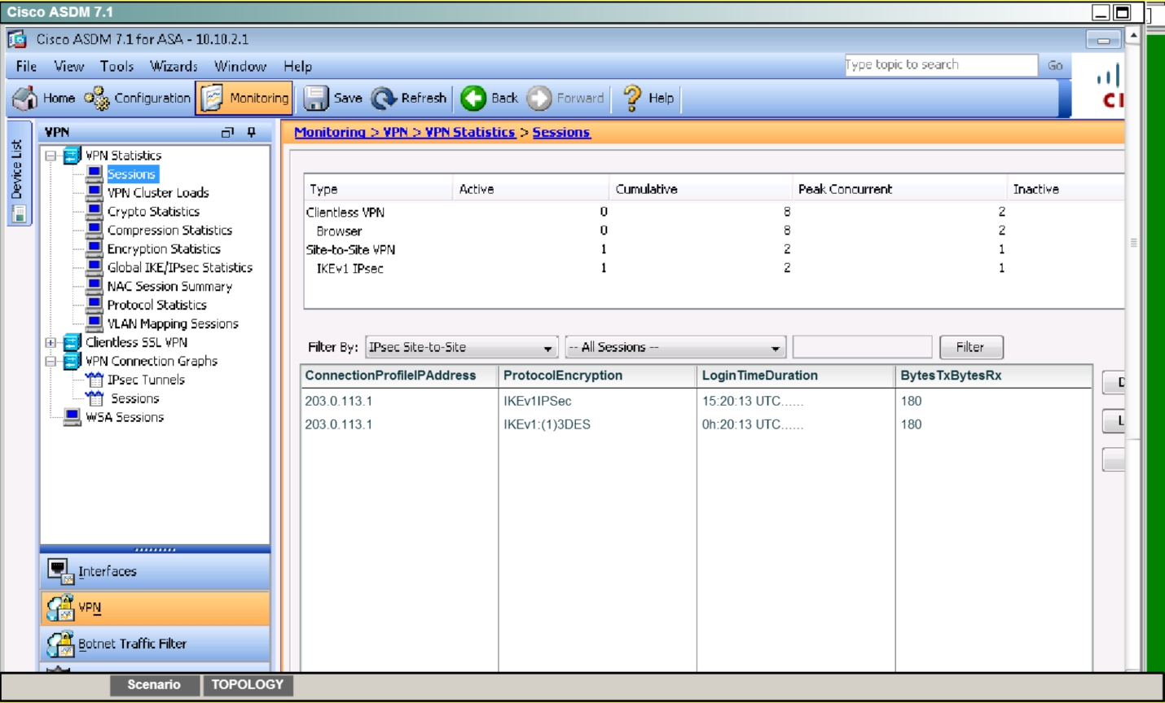Click the Help question mark icon
The image size is (1165, 703).
pos(632,98)
